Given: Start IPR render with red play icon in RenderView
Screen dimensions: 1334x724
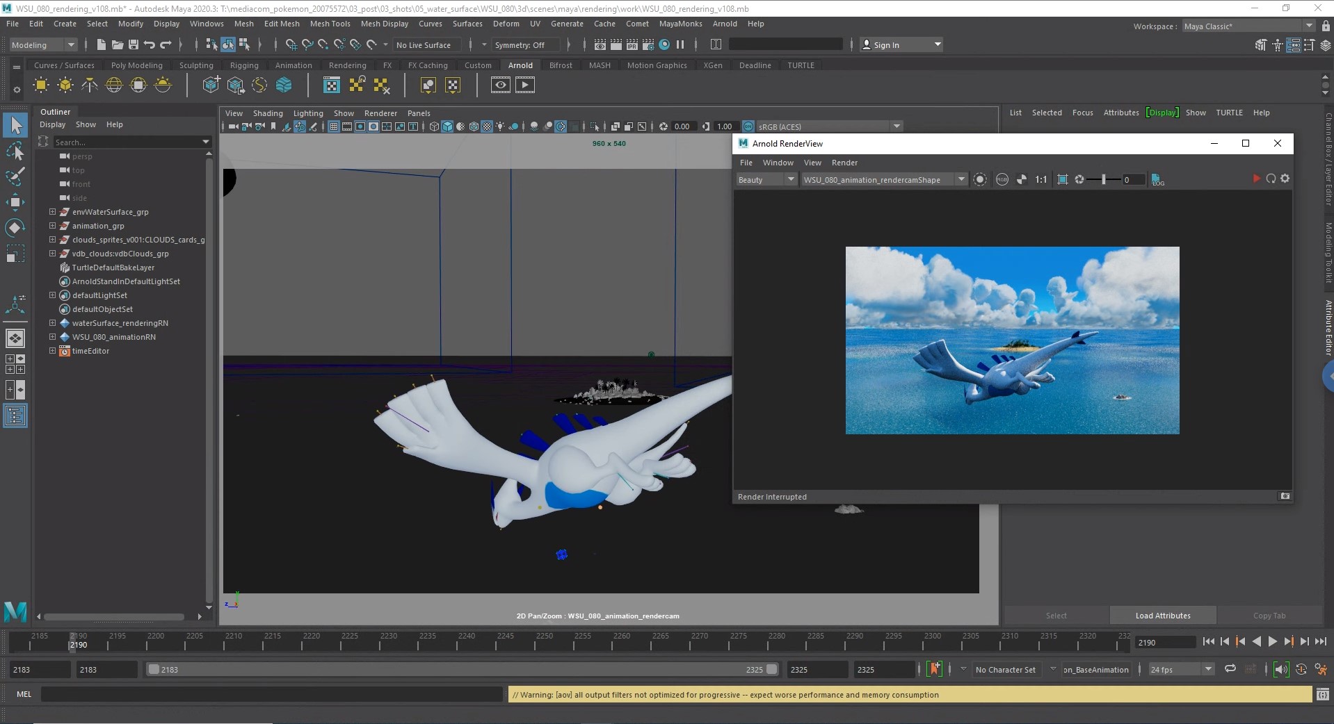Looking at the screenshot, I should coord(1256,179).
